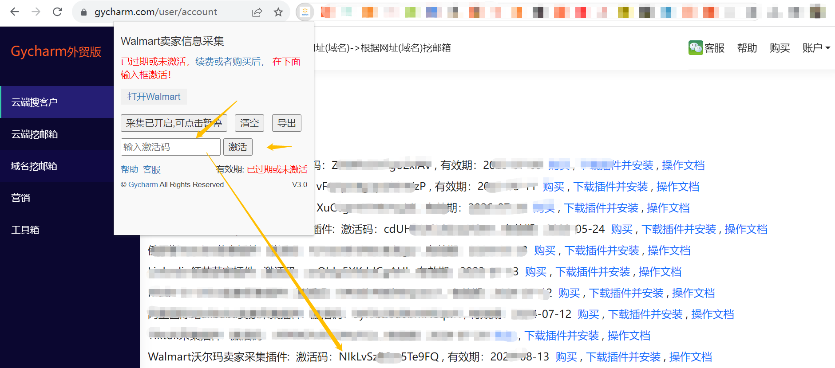Image resolution: width=835 pixels, height=368 pixels.
Task: Click 购买 in the vF activation code row
Action: click(x=554, y=187)
